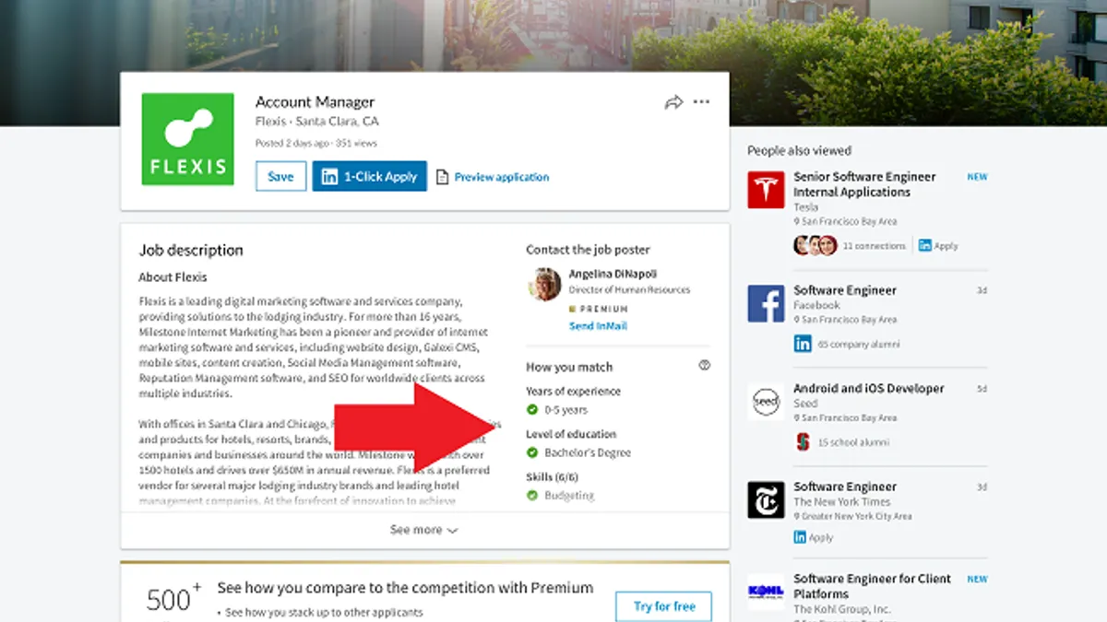Click the Premium badge under Director of Human Resources

(598, 309)
